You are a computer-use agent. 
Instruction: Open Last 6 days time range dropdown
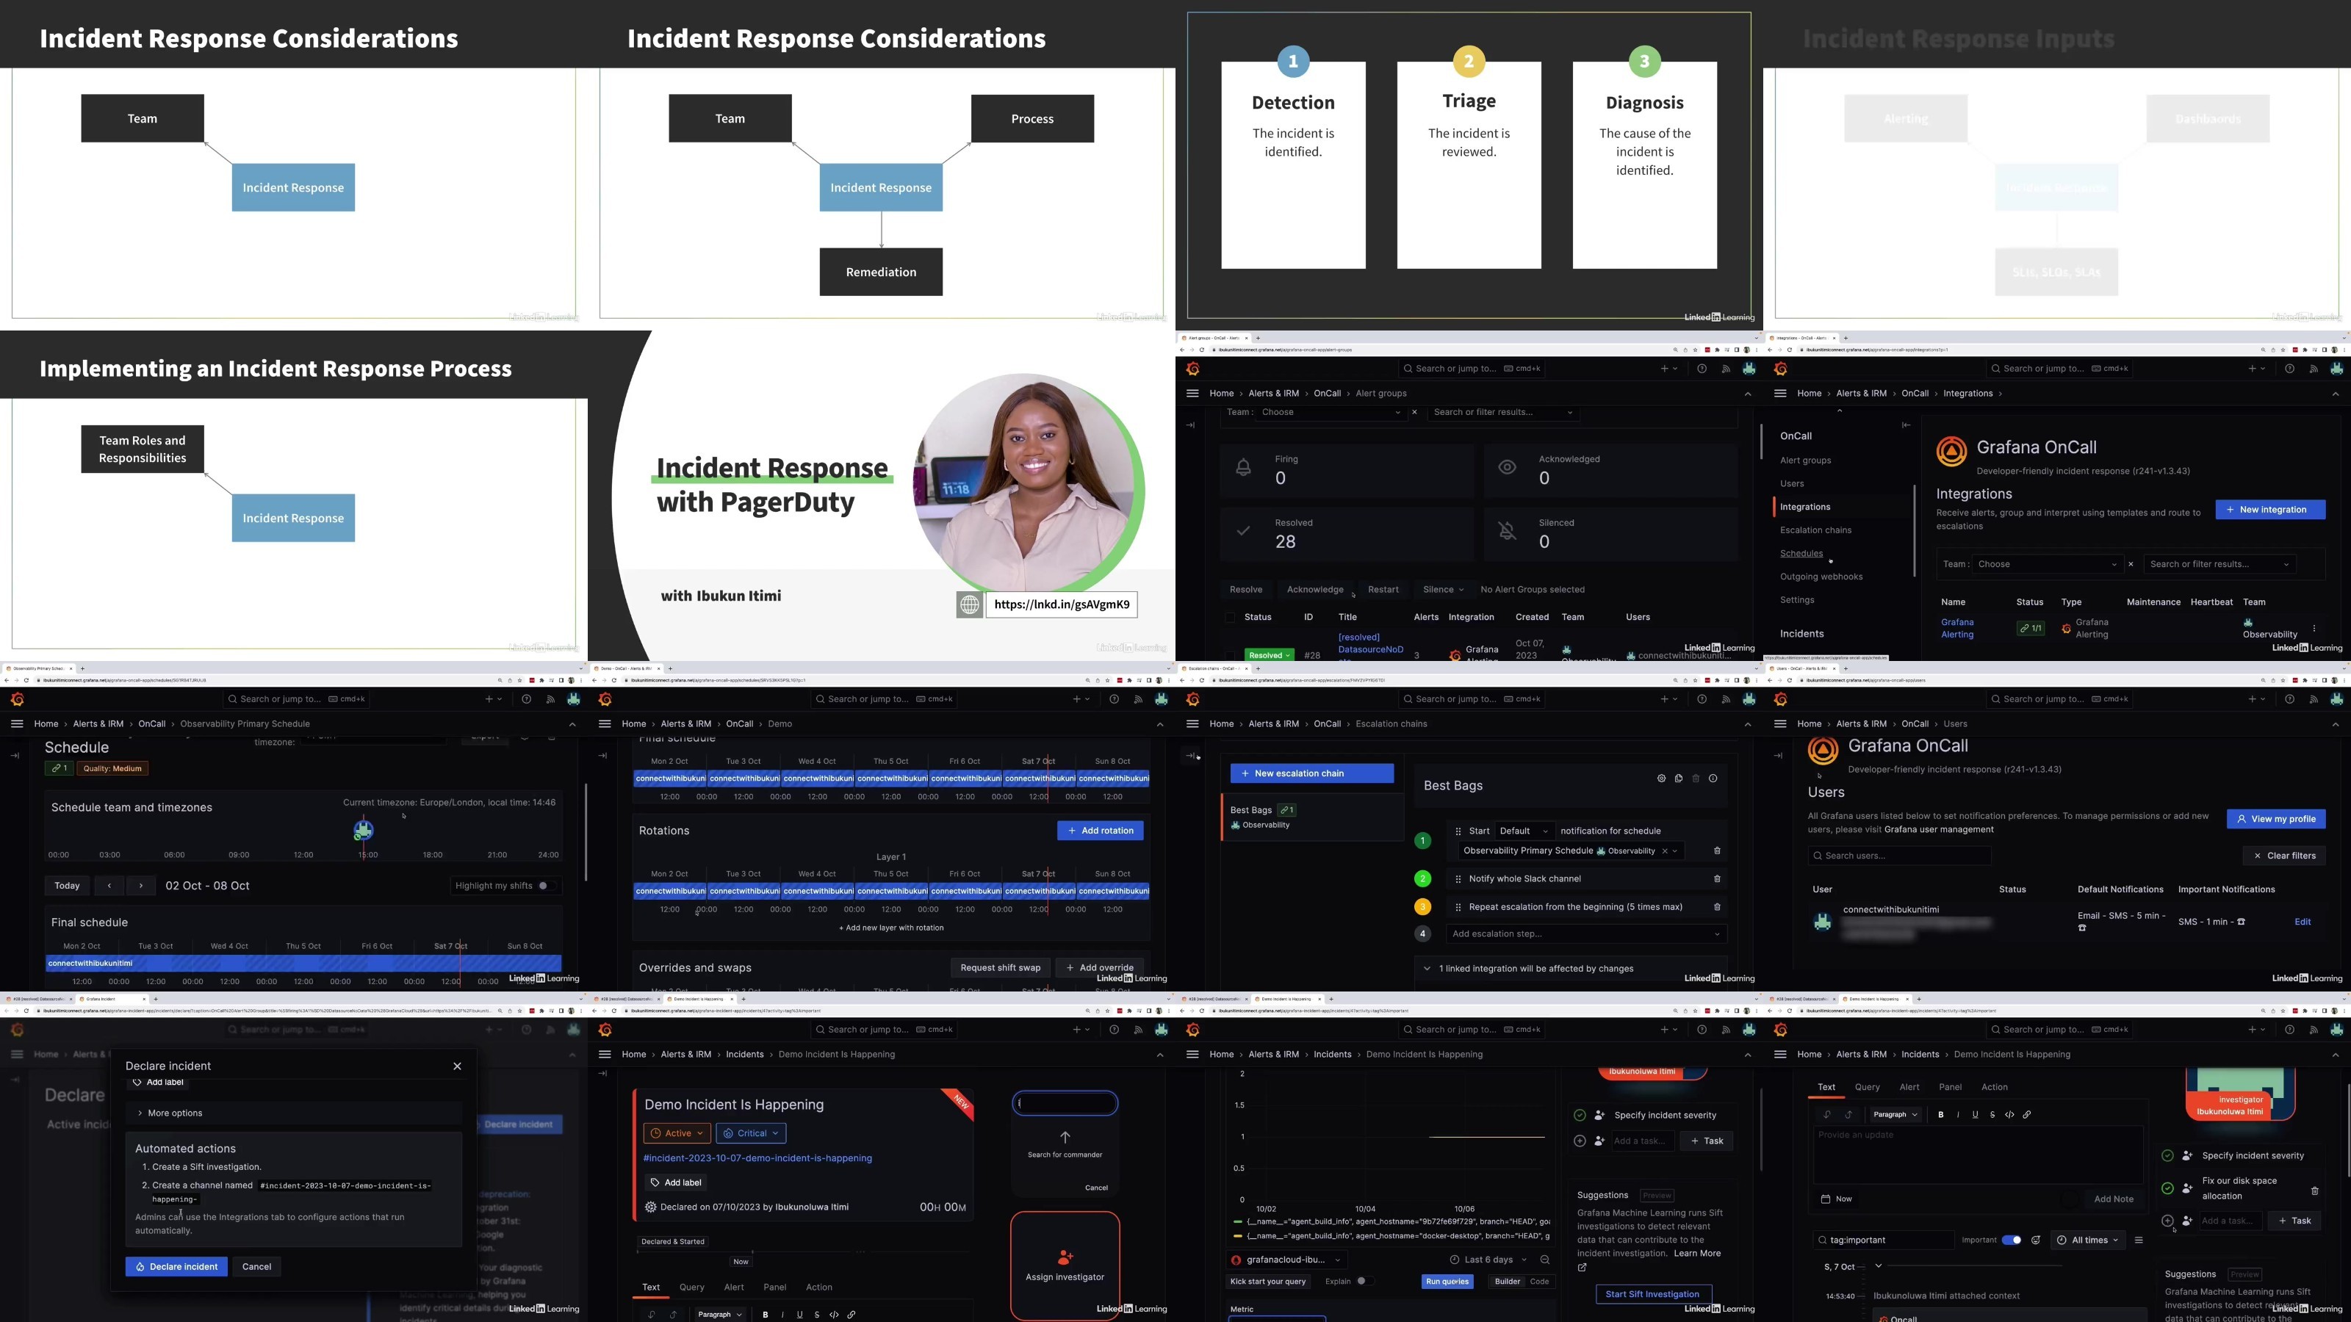1488,1260
